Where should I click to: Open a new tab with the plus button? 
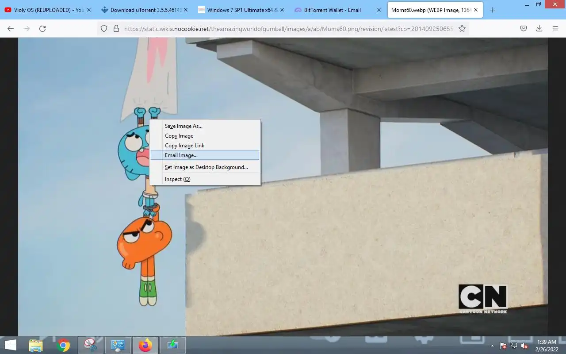pos(492,10)
